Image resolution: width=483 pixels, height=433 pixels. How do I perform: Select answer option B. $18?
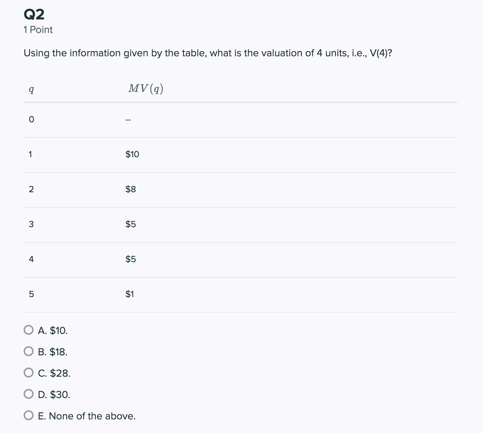click(x=29, y=352)
